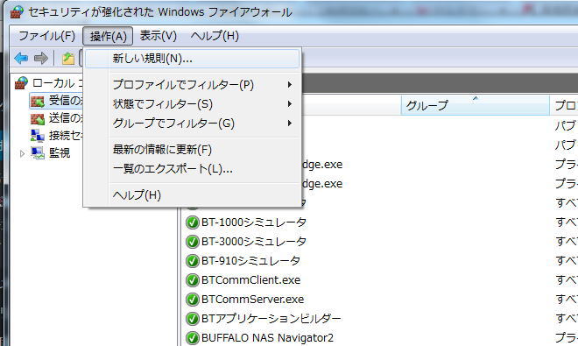578x346 pixels.
Task: Select the 送信の規則 tree item
Action: point(56,118)
